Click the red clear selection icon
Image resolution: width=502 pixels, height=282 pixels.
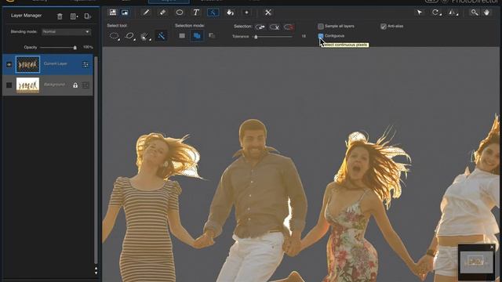[x=289, y=27]
